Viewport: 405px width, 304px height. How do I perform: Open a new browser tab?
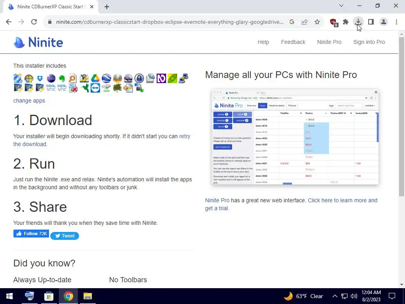click(x=107, y=7)
